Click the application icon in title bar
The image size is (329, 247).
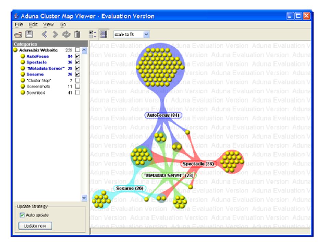(x=16, y=16)
